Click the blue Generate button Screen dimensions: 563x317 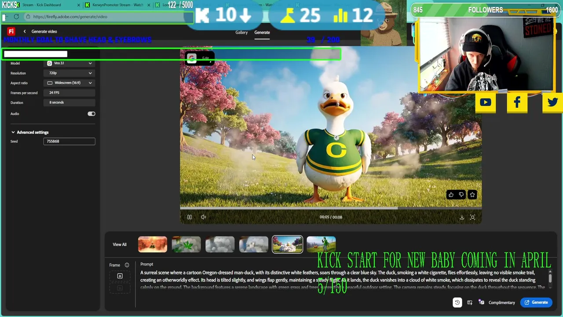pos(536,302)
